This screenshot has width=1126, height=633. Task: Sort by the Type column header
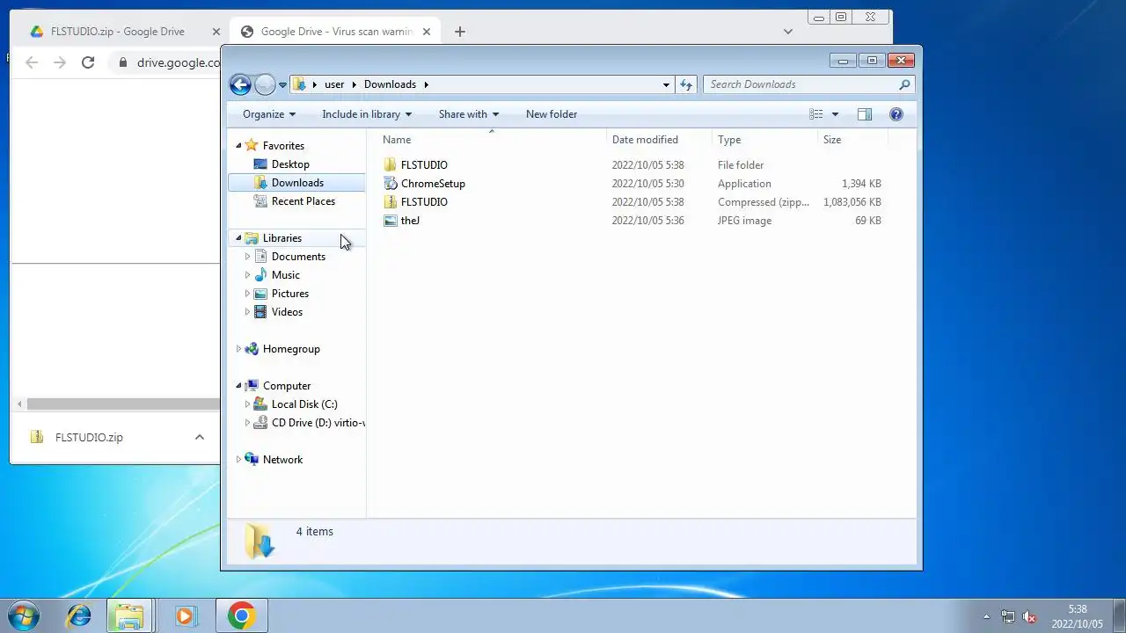coord(764,140)
